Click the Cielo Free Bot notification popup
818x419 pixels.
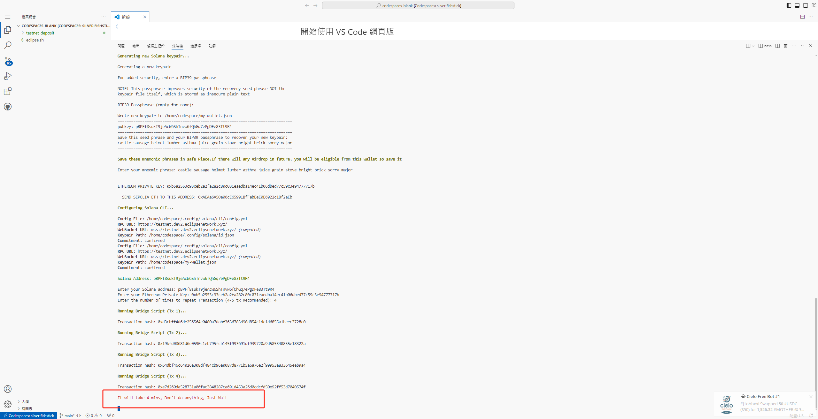(765, 403)
